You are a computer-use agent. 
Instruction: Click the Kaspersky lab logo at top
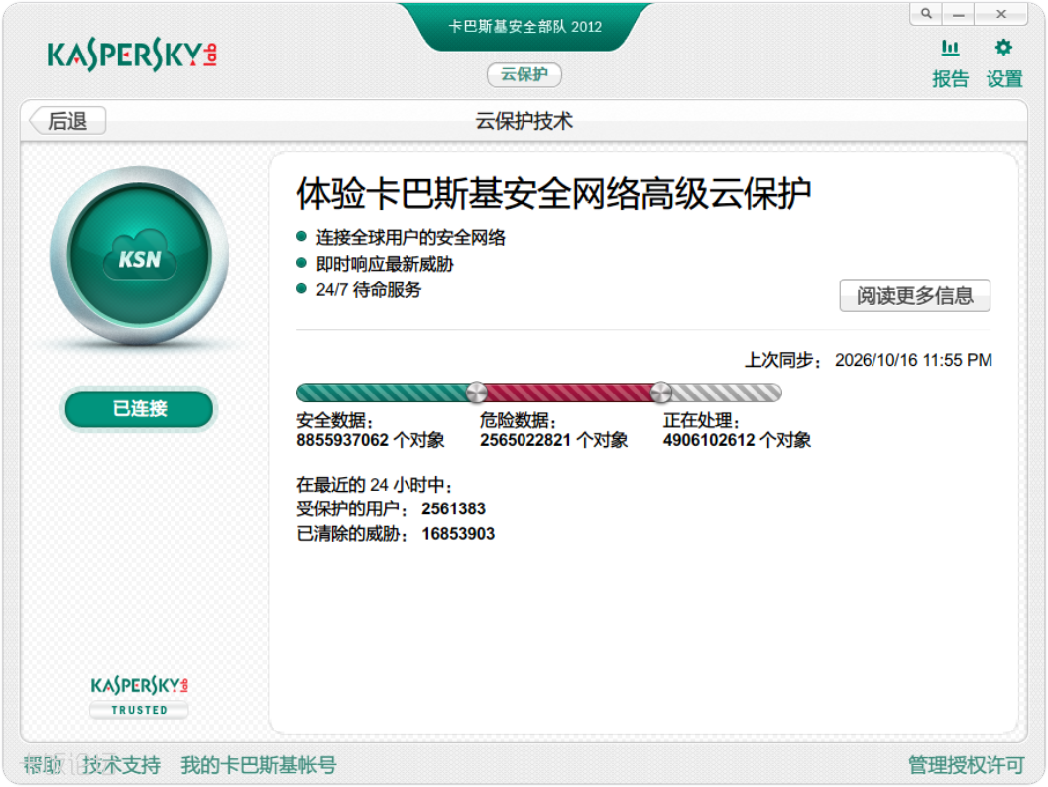pos(132,55)
